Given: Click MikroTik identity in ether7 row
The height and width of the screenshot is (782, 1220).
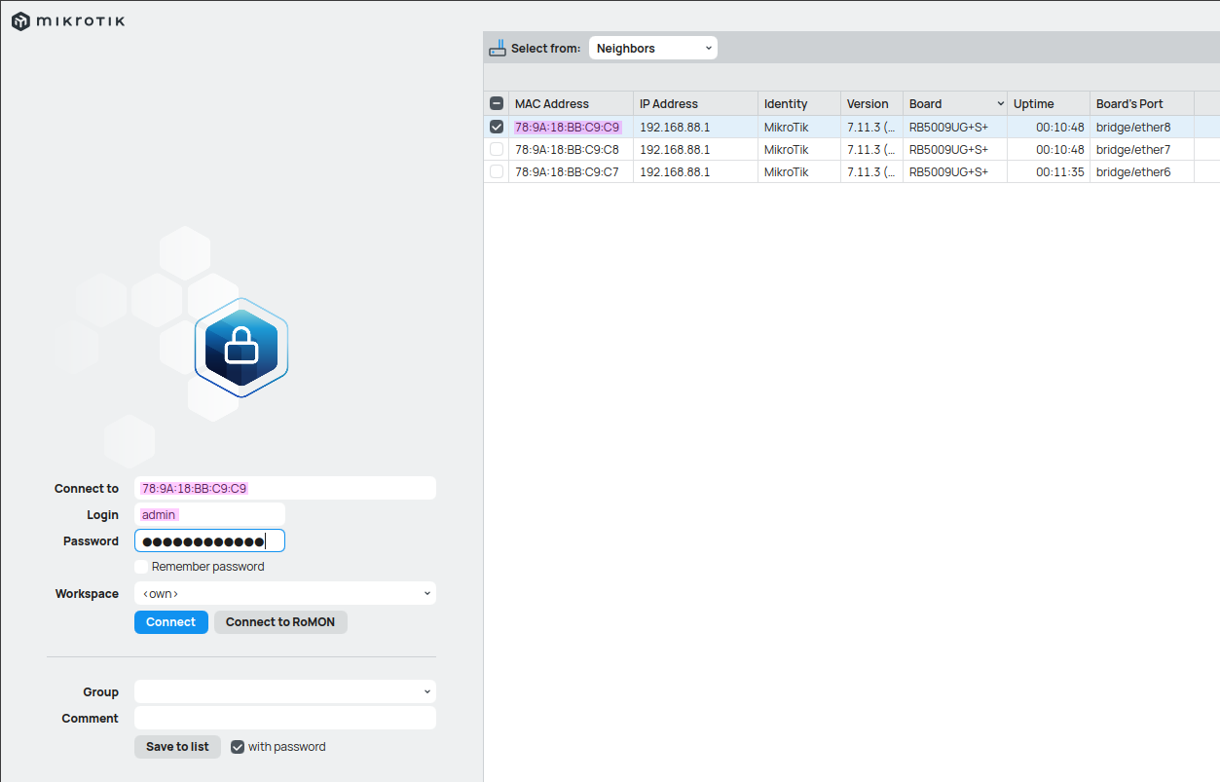Looking at the screenshot, I should (786, 150).
